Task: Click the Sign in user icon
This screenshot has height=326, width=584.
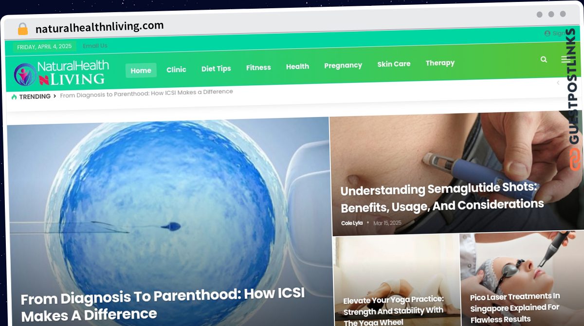Action: (547, 34)
